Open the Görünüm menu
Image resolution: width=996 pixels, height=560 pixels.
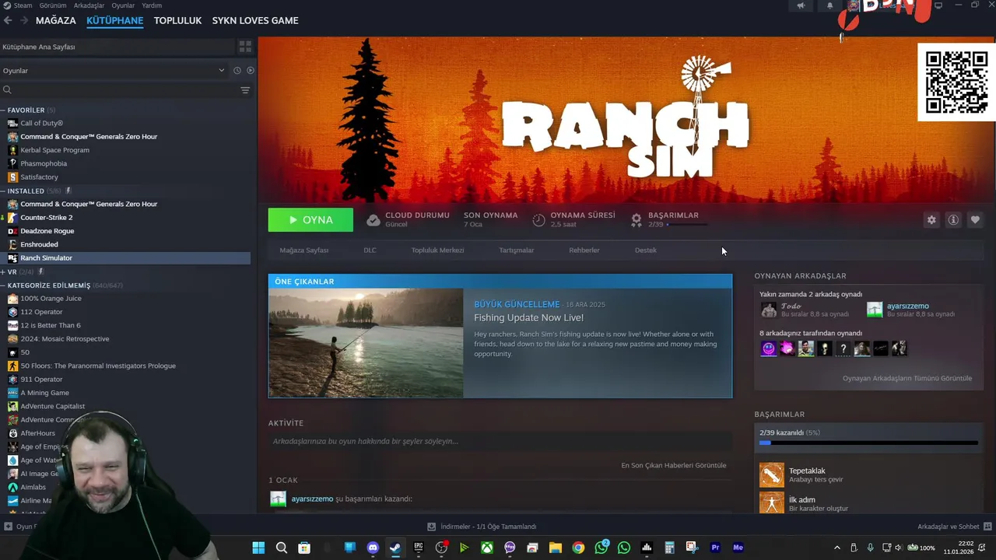pyautogui.click(x=53, y=5)
